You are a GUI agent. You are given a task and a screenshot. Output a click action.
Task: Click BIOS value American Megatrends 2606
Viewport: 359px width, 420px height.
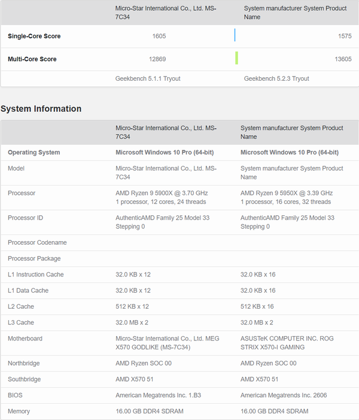pyautogui.click(x=284, y=395)
